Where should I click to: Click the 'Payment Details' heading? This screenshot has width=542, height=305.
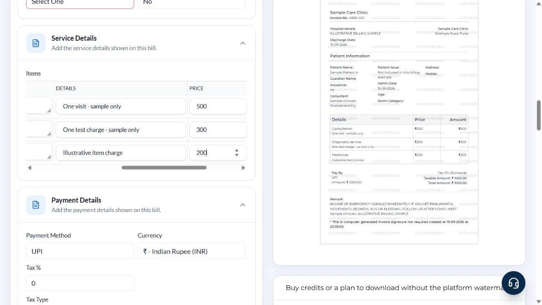pos(76,200)
